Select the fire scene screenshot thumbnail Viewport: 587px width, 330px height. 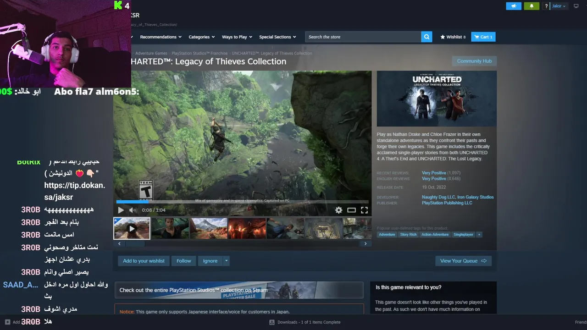pos(247,228)
